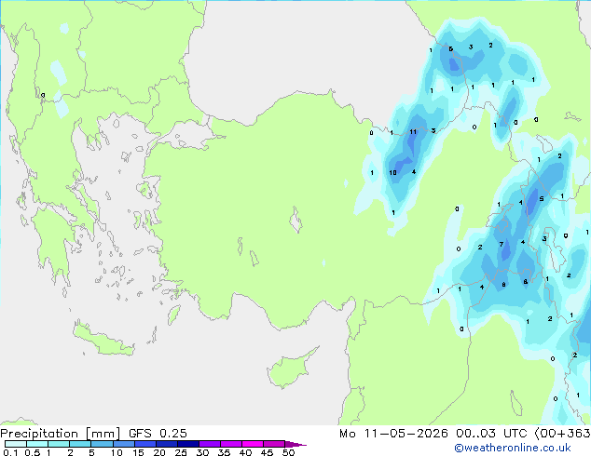Click the "Mo 11-05-2026" date text
This screenshot has width=591, height=456.
pos(394,434)
